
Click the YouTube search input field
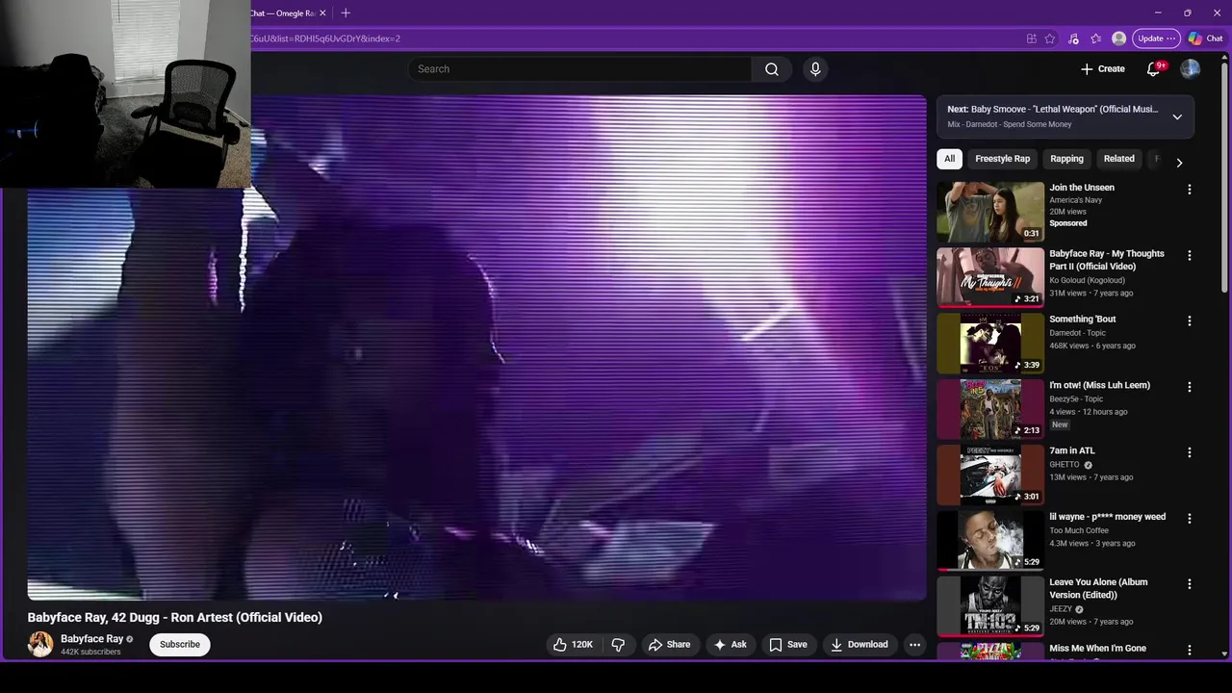pyautogui.click(x=579, y=69)
